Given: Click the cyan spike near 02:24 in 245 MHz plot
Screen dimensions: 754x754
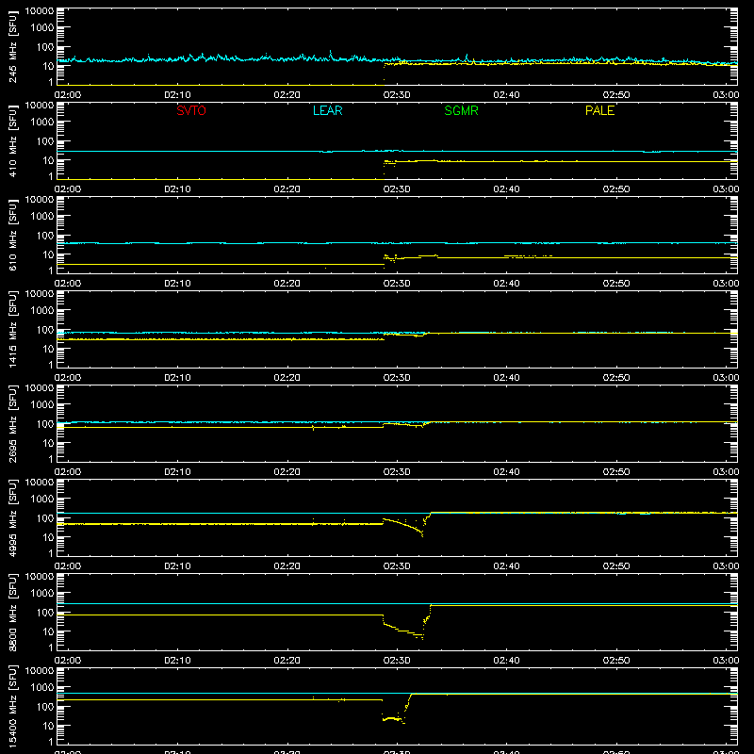Looking at the screenshot, I should [331, 54].
